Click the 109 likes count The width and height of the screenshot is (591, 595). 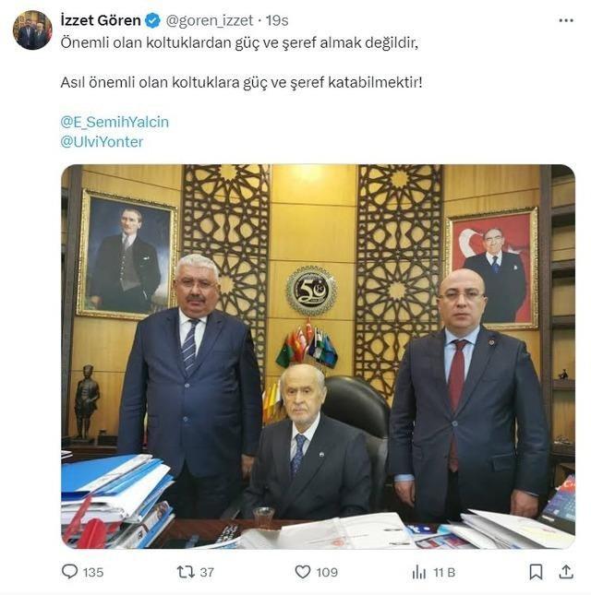327,572
